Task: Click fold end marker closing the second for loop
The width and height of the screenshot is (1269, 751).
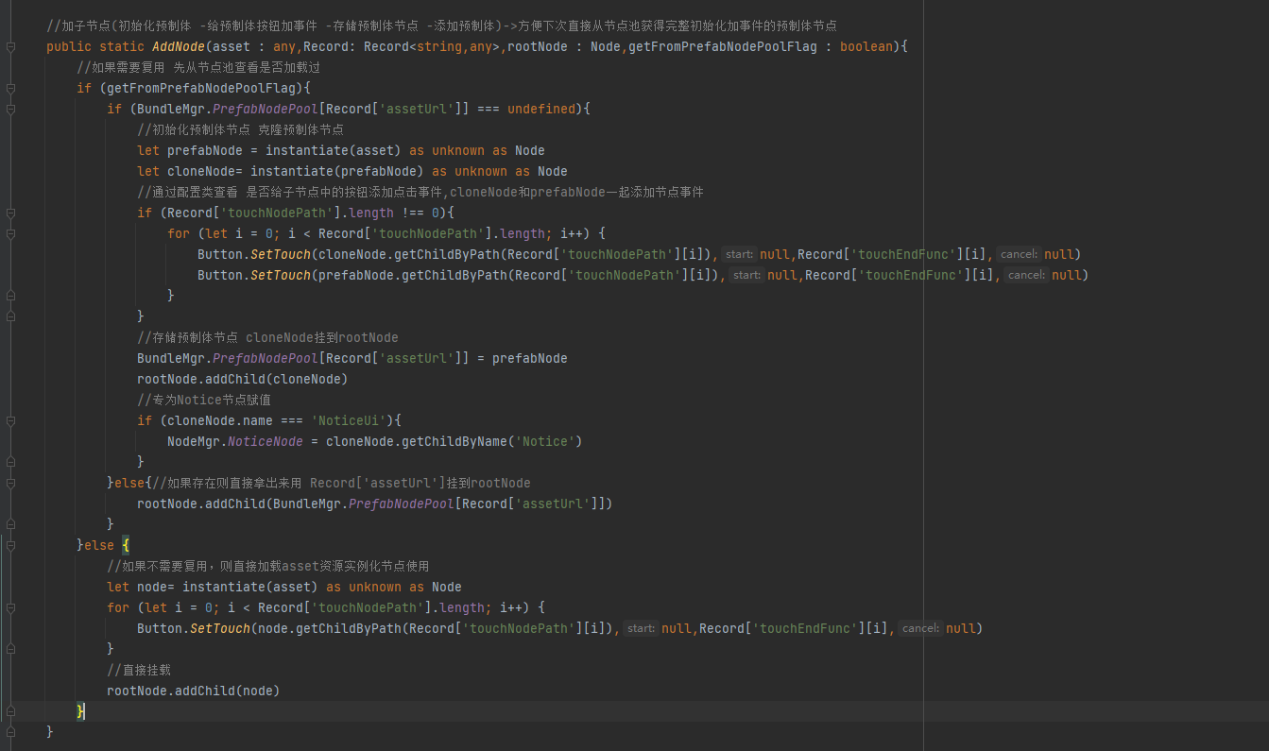Action: [10, 649]
